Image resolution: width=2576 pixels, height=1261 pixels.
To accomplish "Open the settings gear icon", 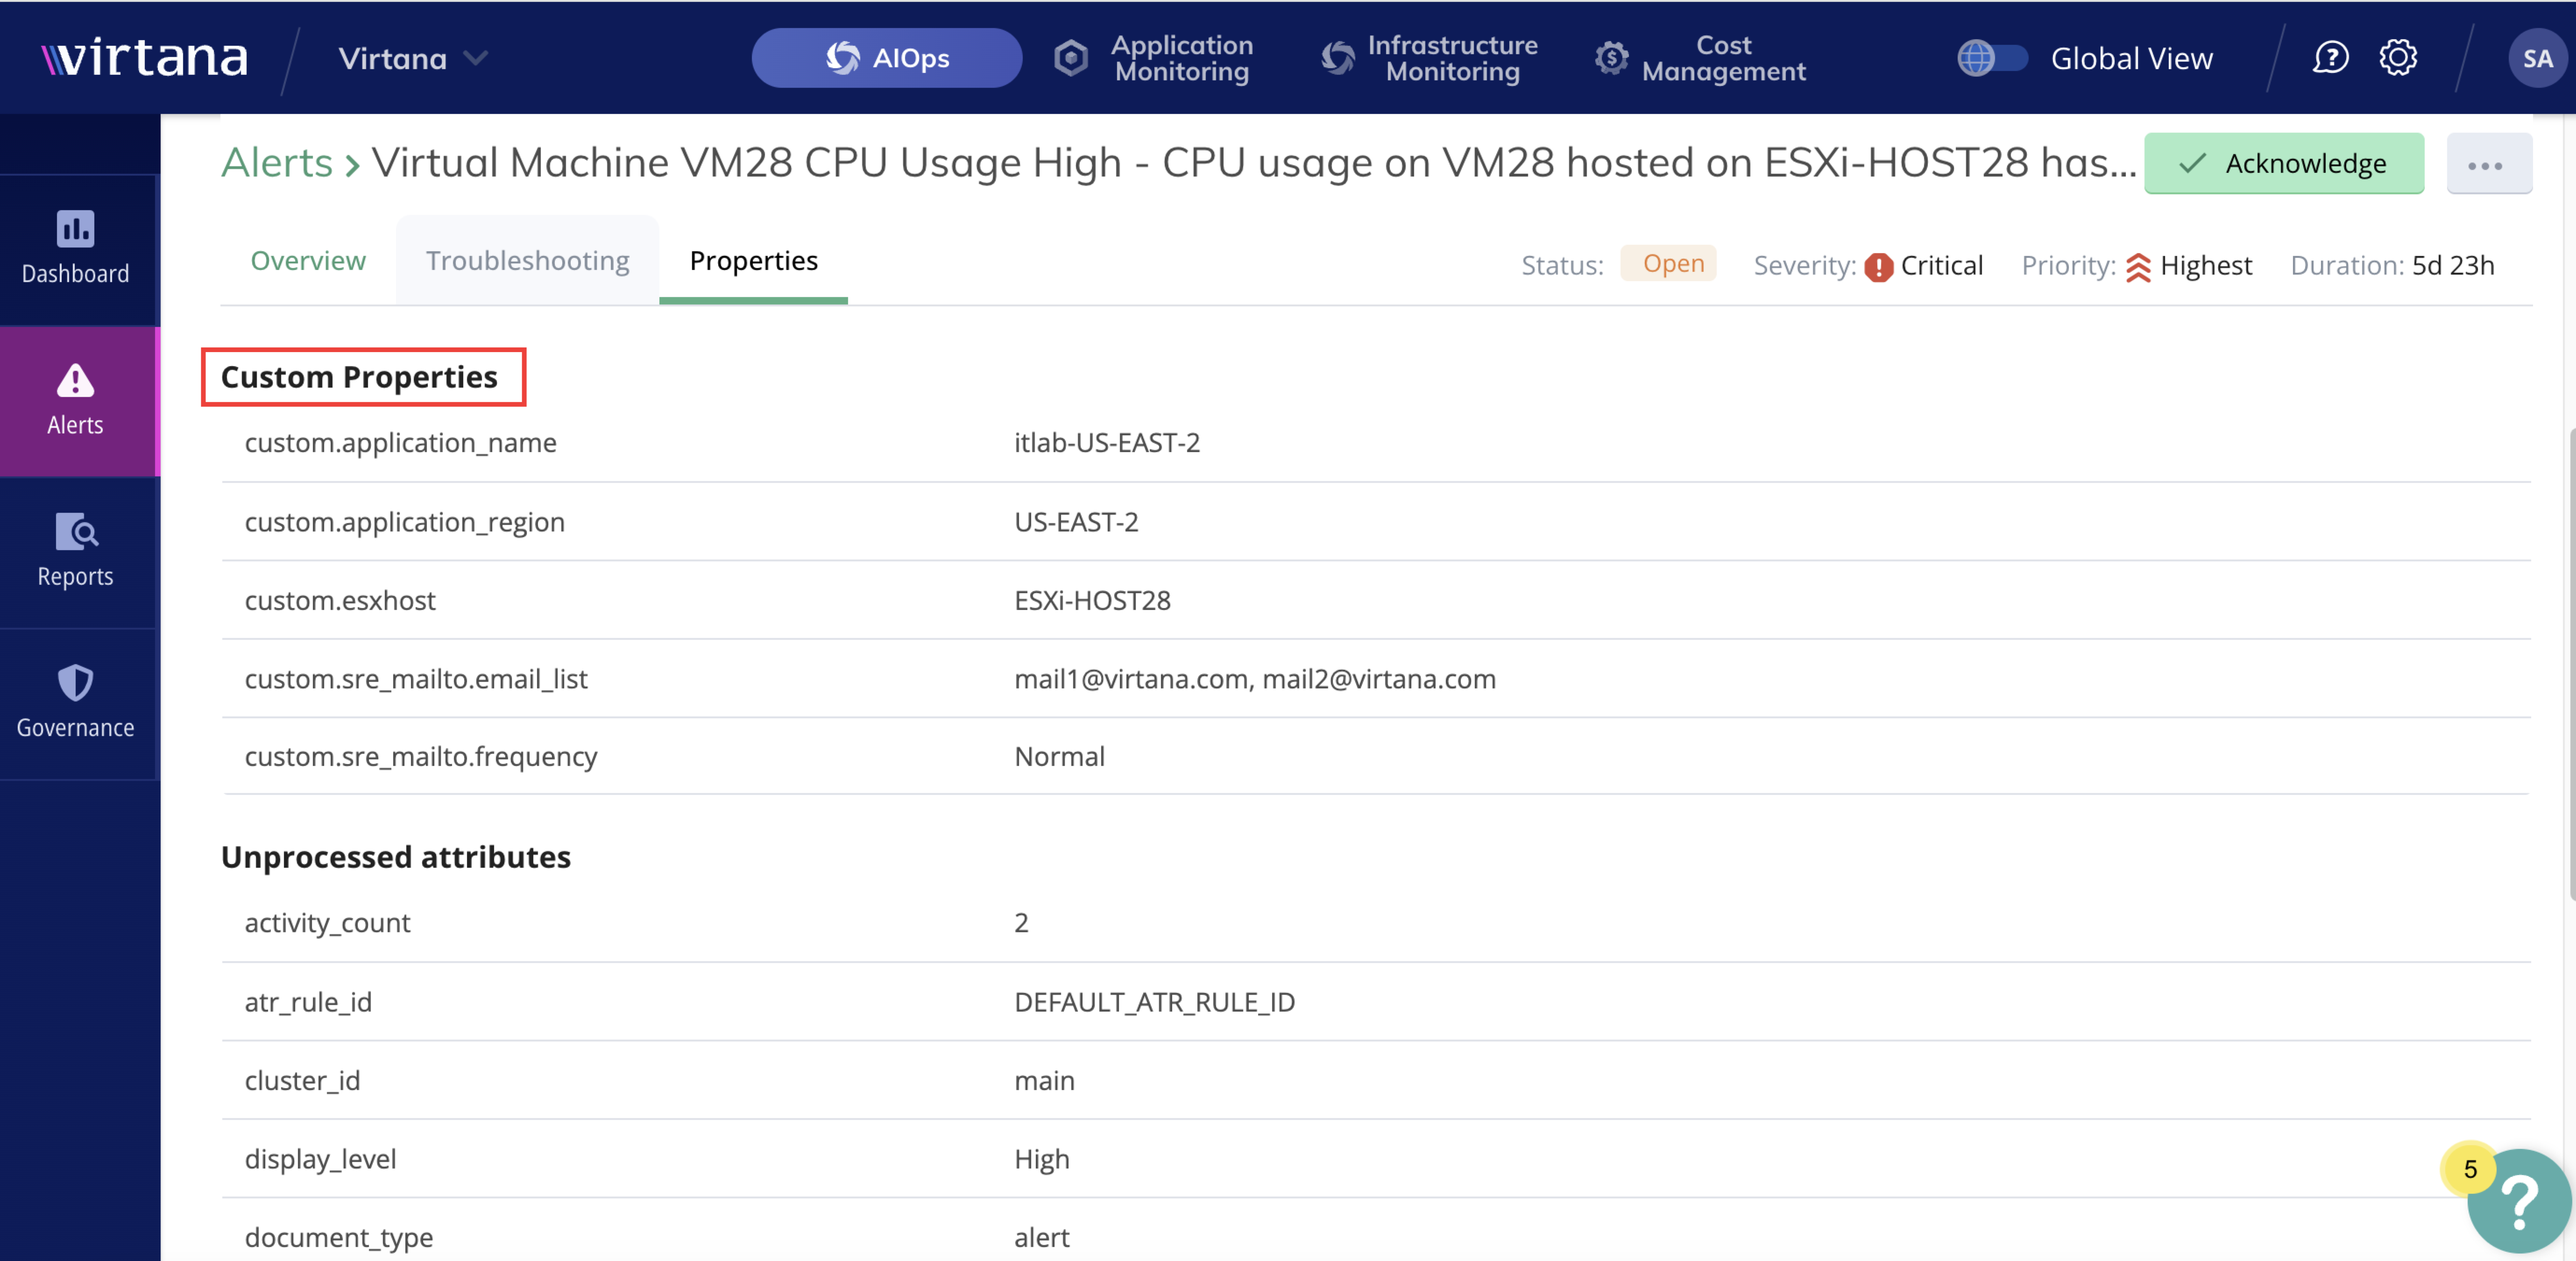I will click(x=2397, y=58).
